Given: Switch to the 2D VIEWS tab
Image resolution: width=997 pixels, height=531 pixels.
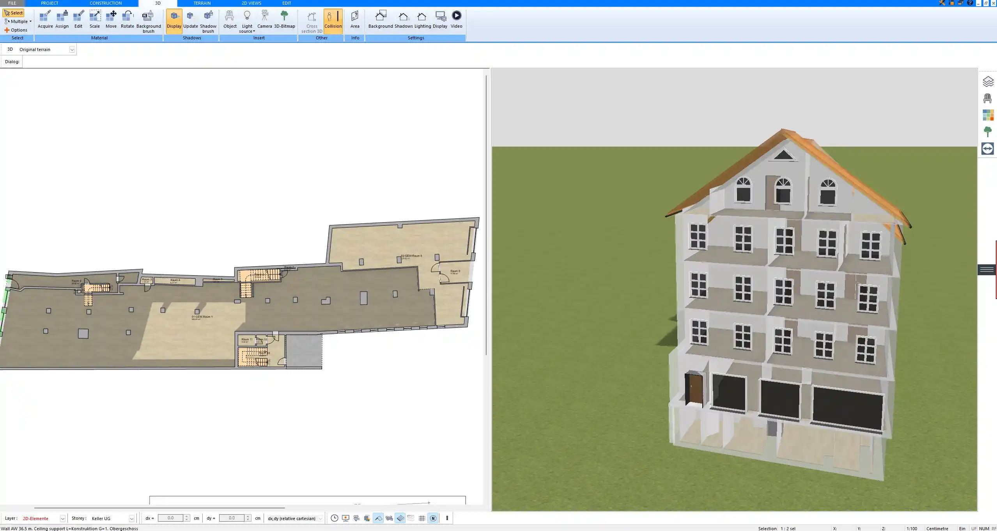Looking at the screenshot, I should tap(251, 3).
